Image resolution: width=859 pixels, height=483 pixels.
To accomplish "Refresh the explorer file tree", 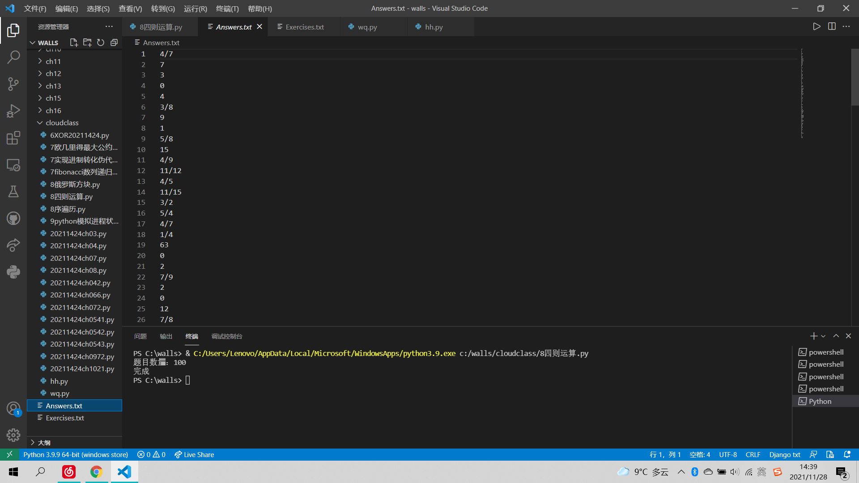I will 101,42.
